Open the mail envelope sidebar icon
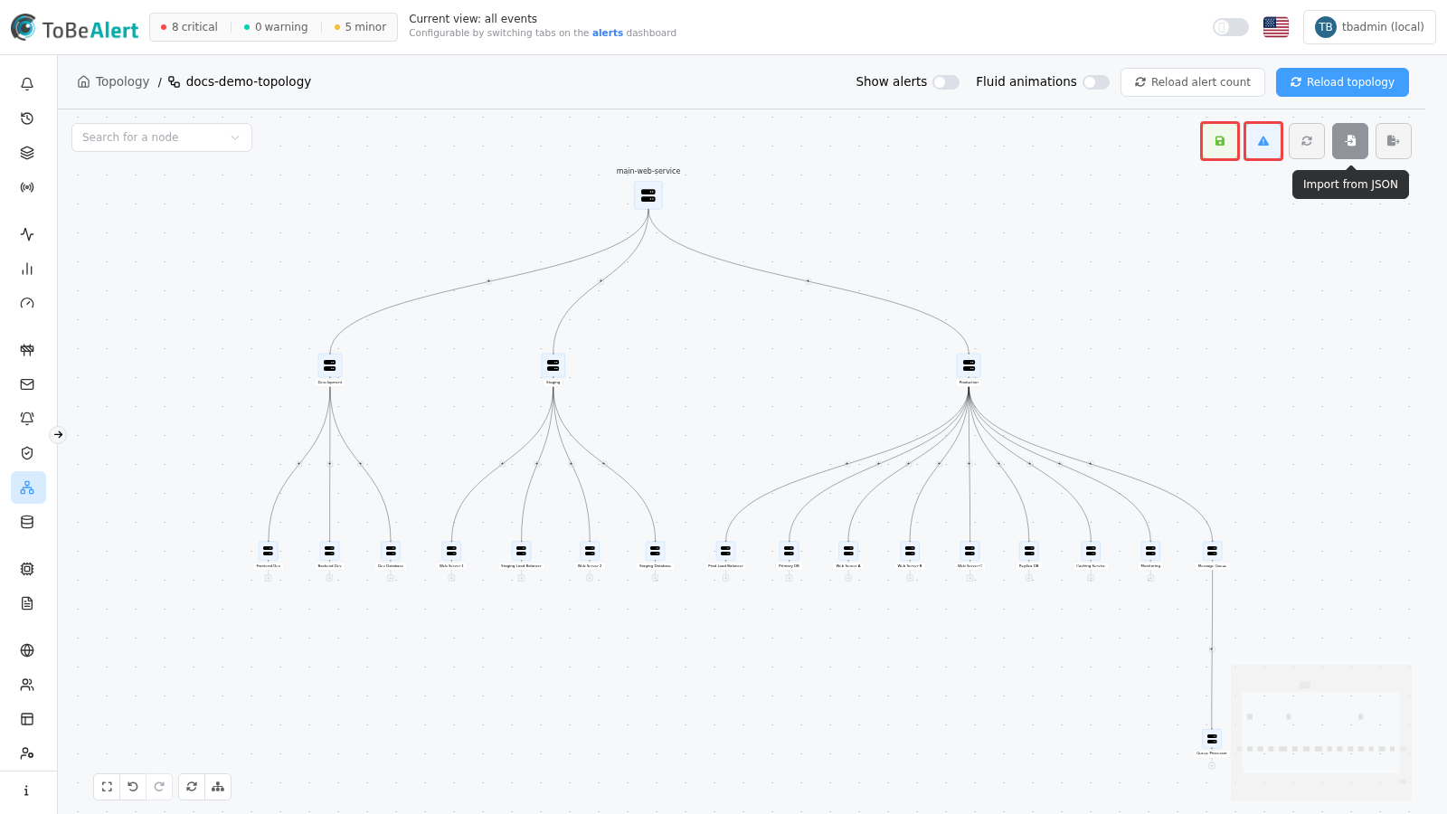Viewport: 1447px width, 814px height. pos(27,384)
